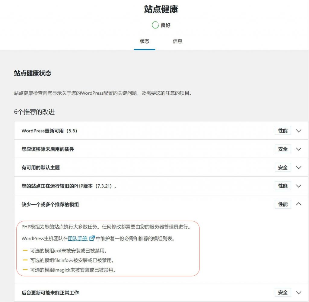Expand 后台更新可能未能正常工作 chevron arrow

[298, 293]
